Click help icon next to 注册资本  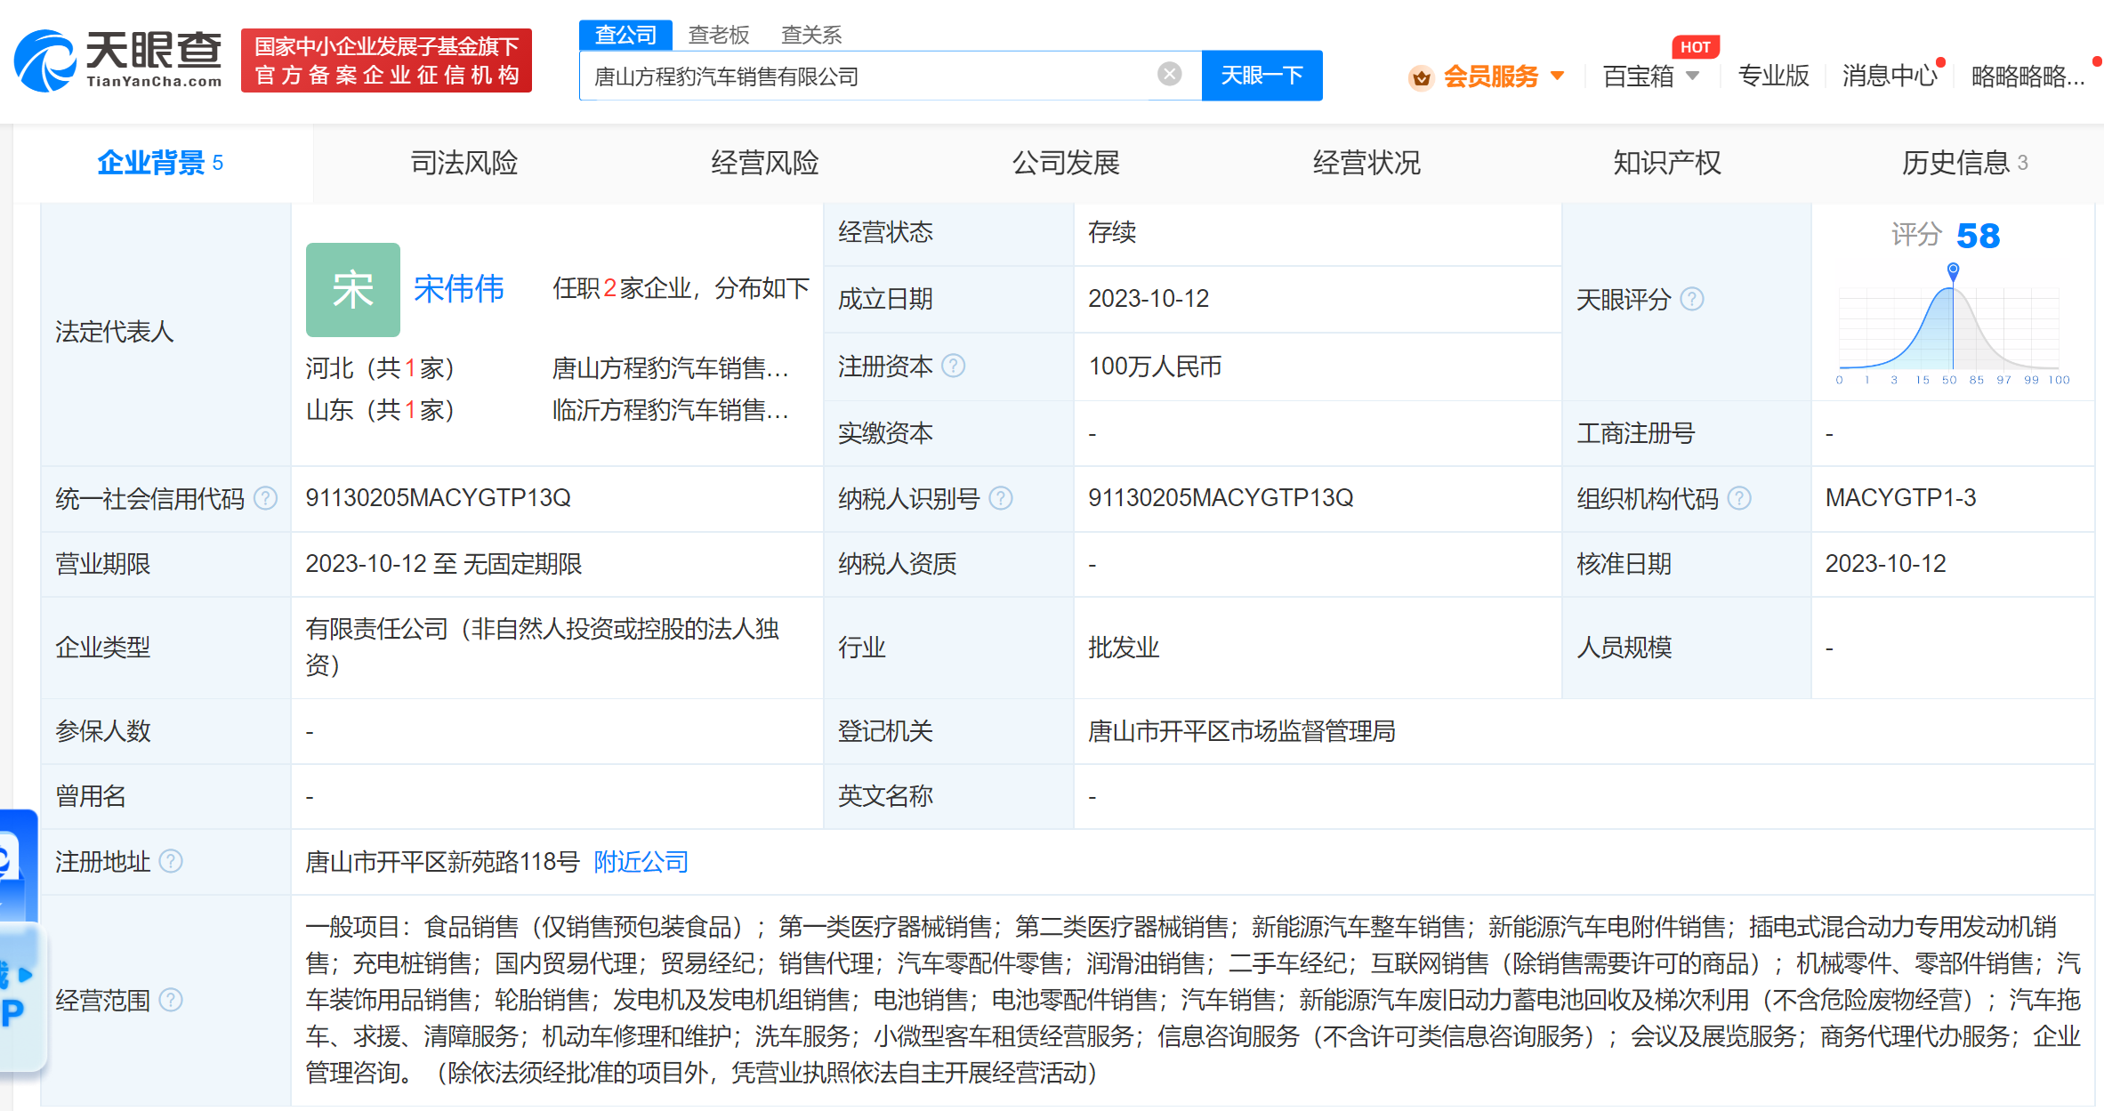pos(953,366)
